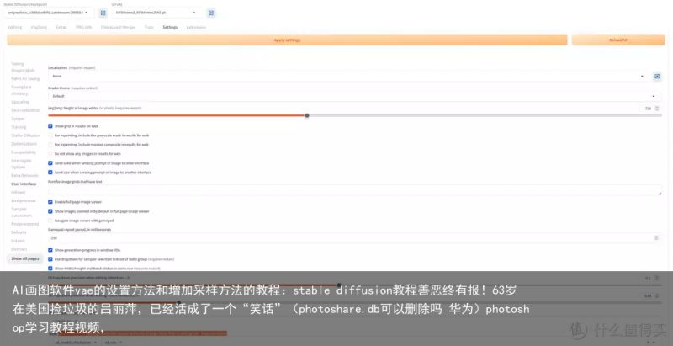This screenshot has height=346, width=673.
Task: Open Paths for saving settings page
Action: (x=25, y=78)
